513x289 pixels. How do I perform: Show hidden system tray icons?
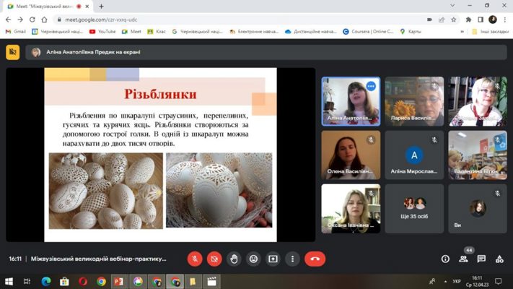point(445,282)
